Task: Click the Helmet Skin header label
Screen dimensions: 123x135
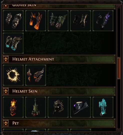Action: click(25, 91)
